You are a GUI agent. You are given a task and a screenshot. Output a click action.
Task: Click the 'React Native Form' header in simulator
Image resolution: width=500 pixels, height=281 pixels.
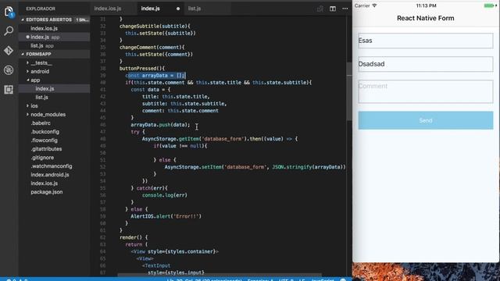pyautogui.click(x=425, y=18)
